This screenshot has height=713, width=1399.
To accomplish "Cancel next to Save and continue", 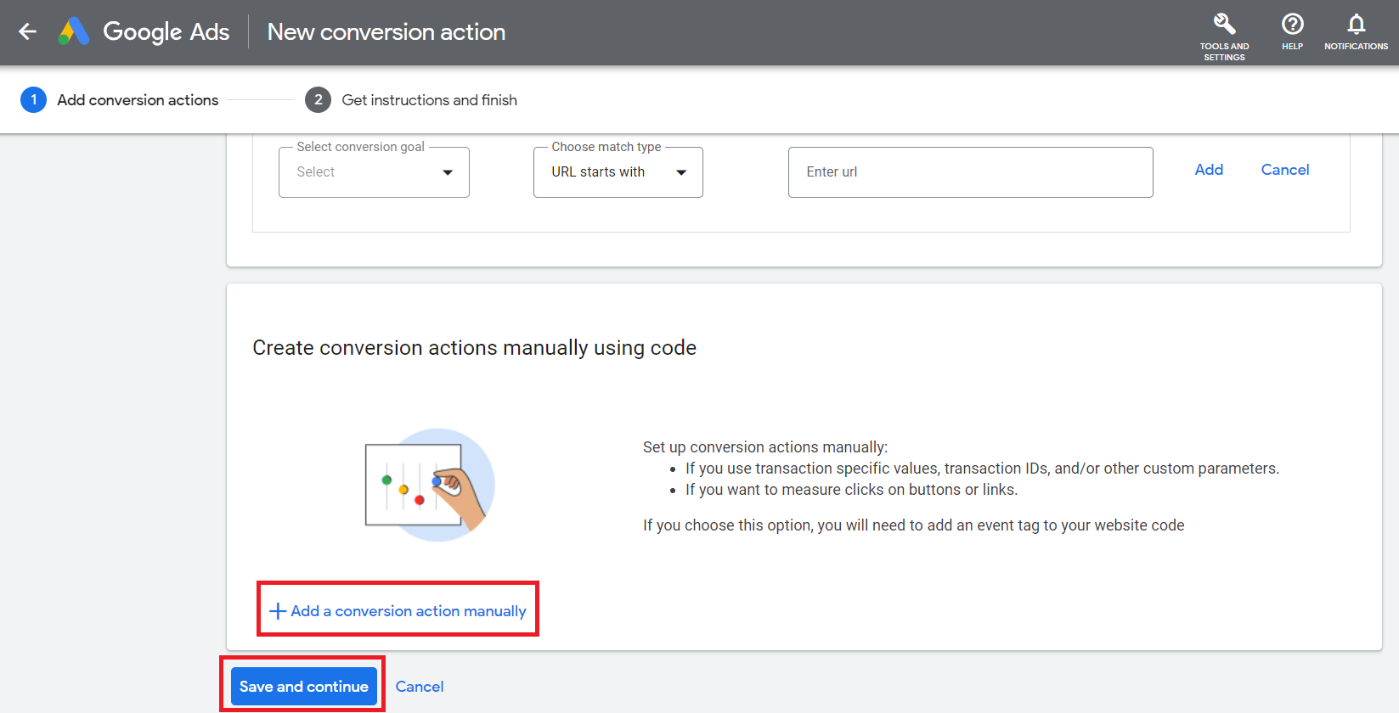I will click(x=420, y=687).
